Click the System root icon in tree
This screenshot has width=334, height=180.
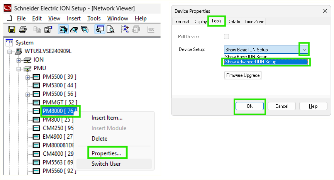tap(9, 42)
